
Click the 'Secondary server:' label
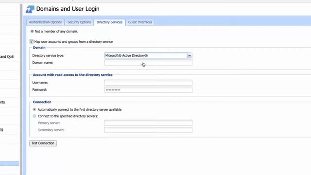tap(51, 130)
